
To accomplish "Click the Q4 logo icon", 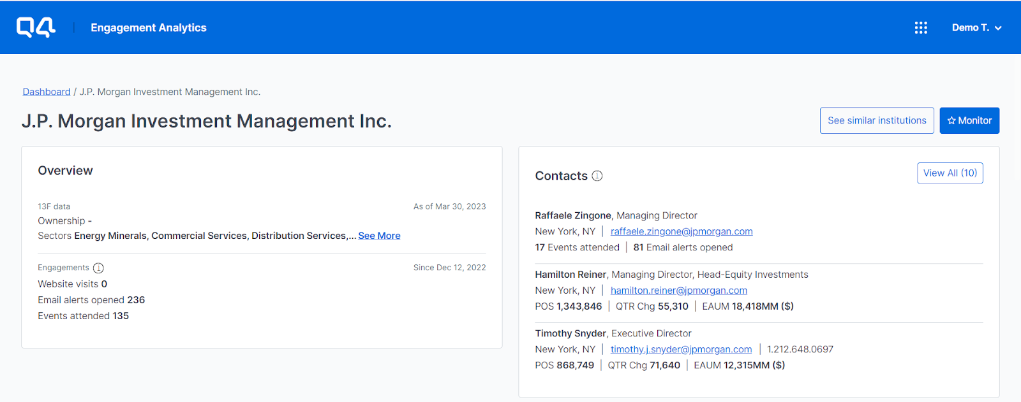I will click(x=36, y=27).
